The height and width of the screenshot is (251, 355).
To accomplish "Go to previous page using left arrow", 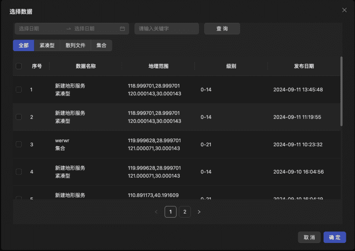I will (156, 212).
